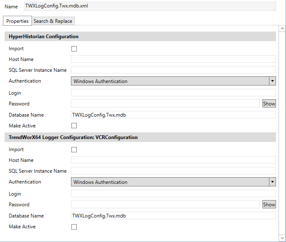This screenshot has height=242, width=286.
Task: Focus the HyperHistorian Host Name field
Action: pos(174,59)
